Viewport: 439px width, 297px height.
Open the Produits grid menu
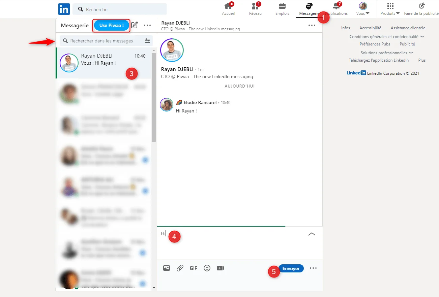point(390,9)
